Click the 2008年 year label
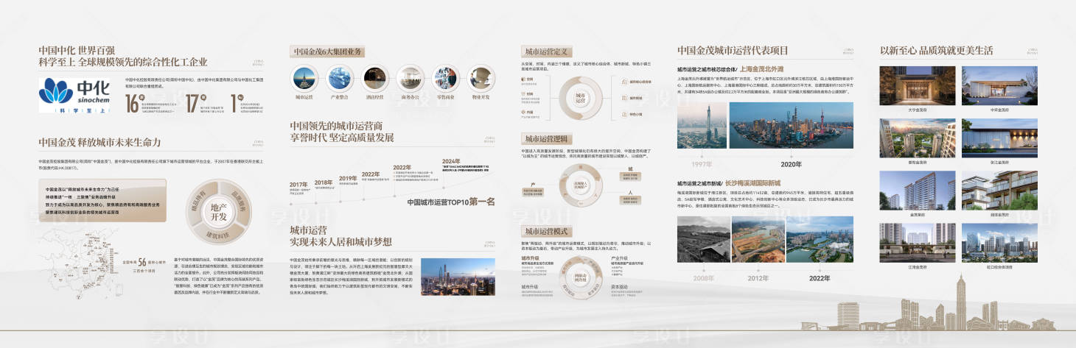The image size is (1076, 348). [703, 279]
